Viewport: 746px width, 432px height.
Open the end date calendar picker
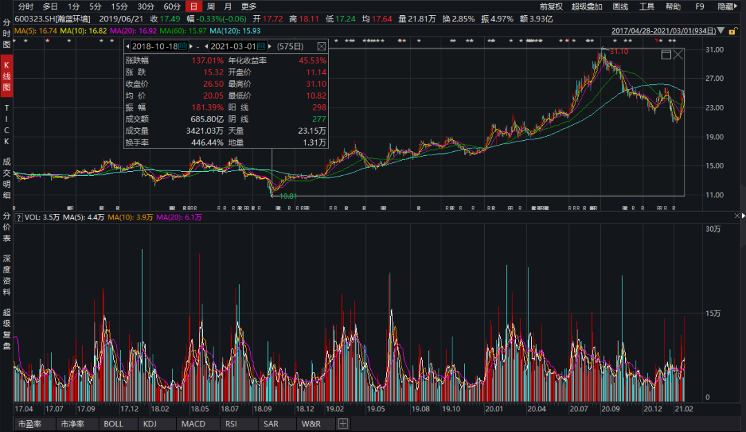pyautogui.click(x=261, y=46)
